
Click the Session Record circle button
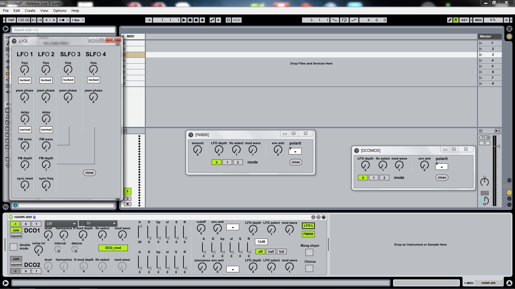point(228,20)
